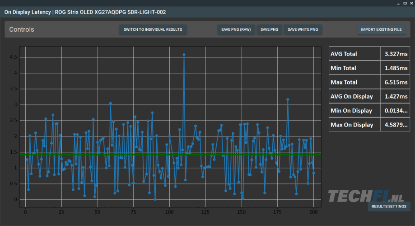
Task: Click the y-axis tick label 0
Action: [x=16, y=199]
